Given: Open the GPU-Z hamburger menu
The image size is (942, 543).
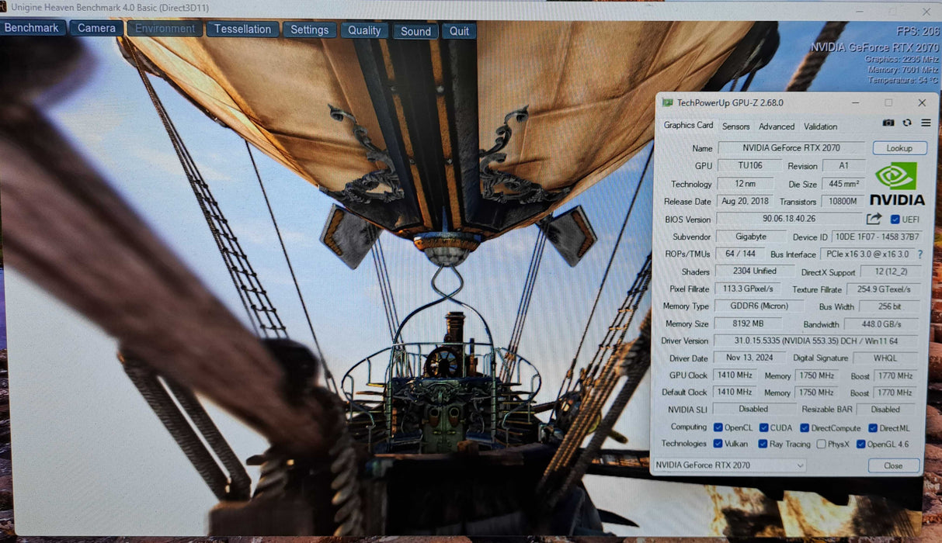Looking at the screenshot, I should [x=926, y=123].
